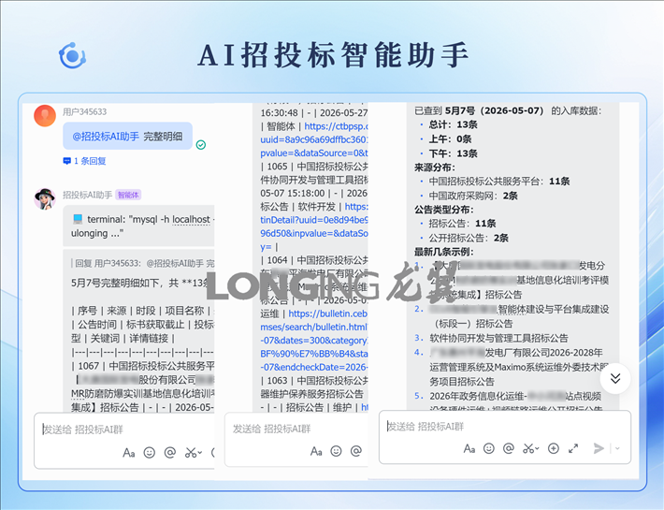This screenshot has width=664, height=510.
Task: Open the 1 条回复 reply thread
Action: pyautogui.click(x=85, y=161)
